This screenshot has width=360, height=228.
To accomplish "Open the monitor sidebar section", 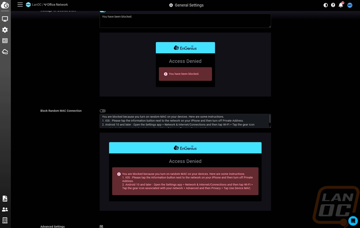I will 5,19.
